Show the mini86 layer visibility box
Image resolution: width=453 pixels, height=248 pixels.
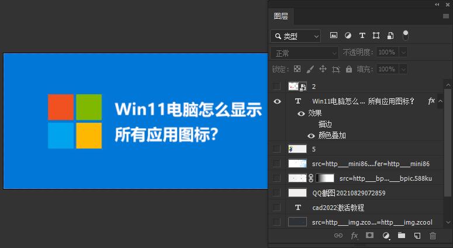[277, 164]
